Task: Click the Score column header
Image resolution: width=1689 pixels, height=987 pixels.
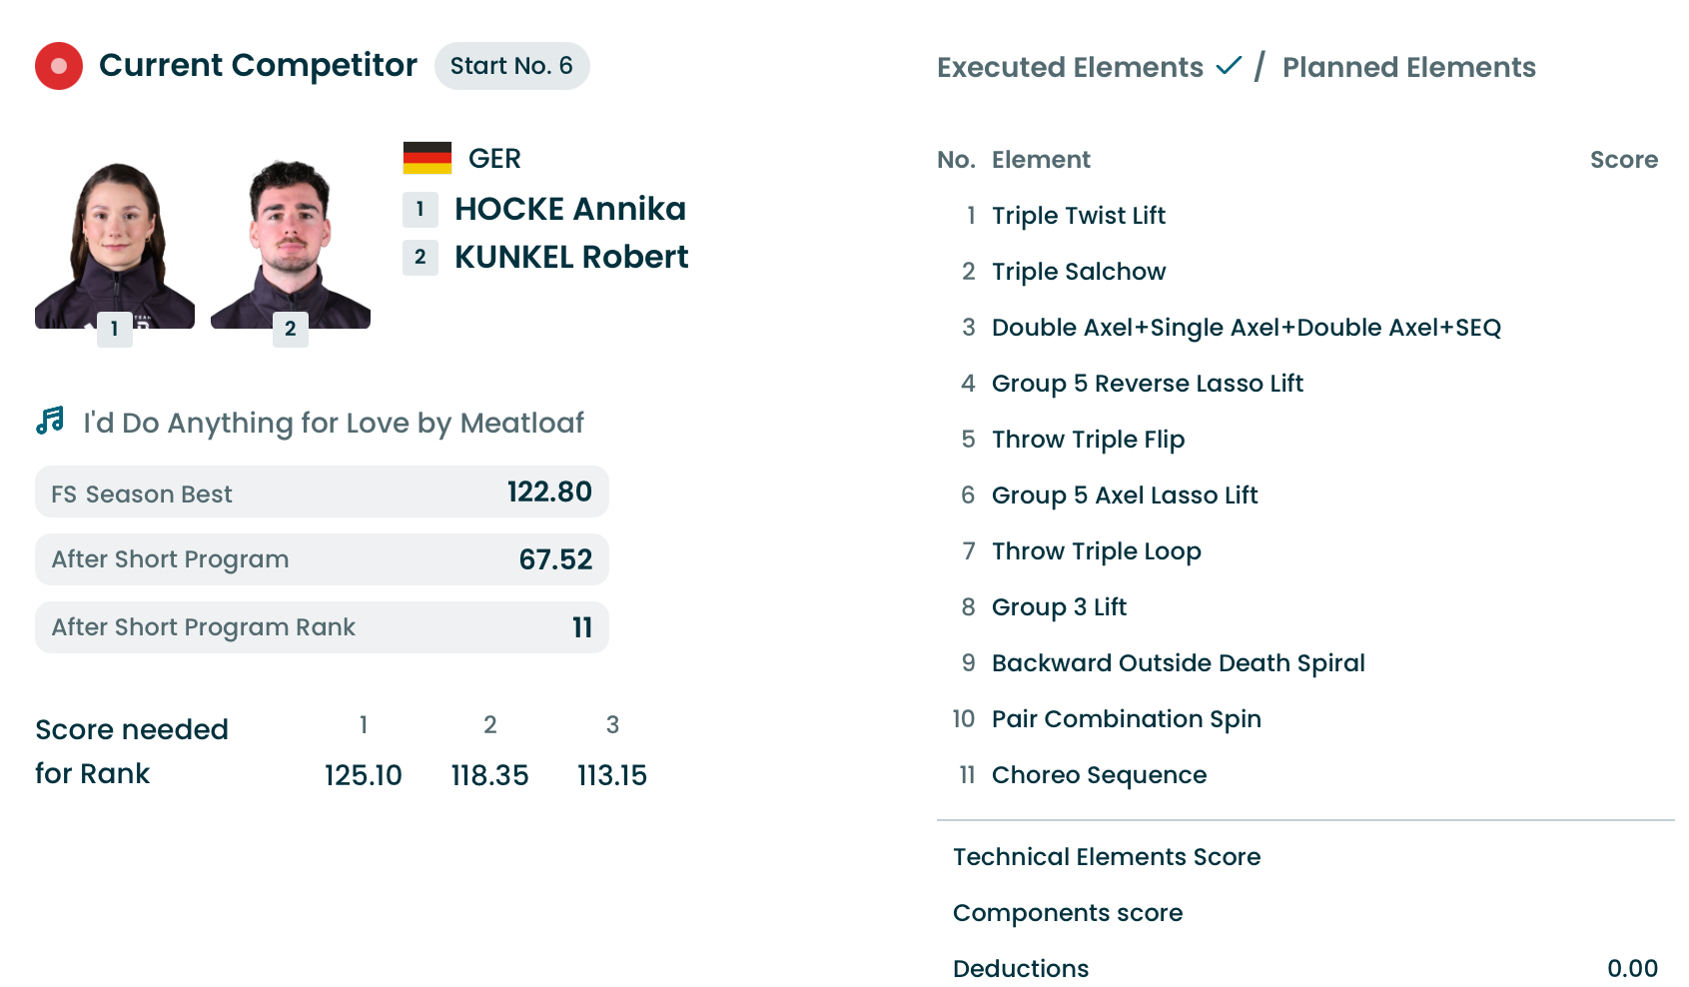Action: (x=1624, y=160)
